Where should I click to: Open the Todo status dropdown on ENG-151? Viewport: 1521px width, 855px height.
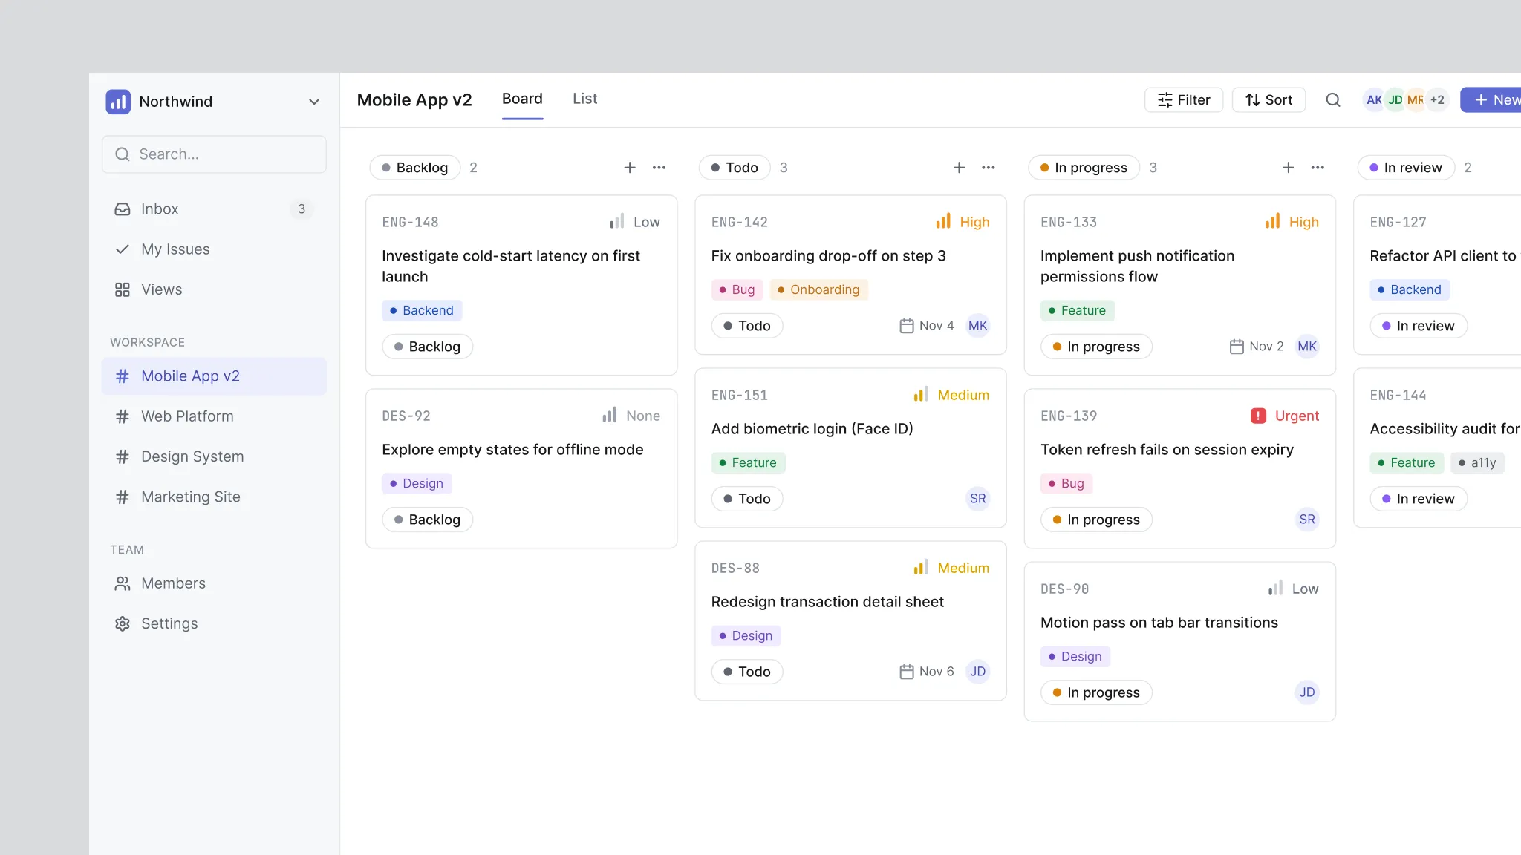[747, 499]
